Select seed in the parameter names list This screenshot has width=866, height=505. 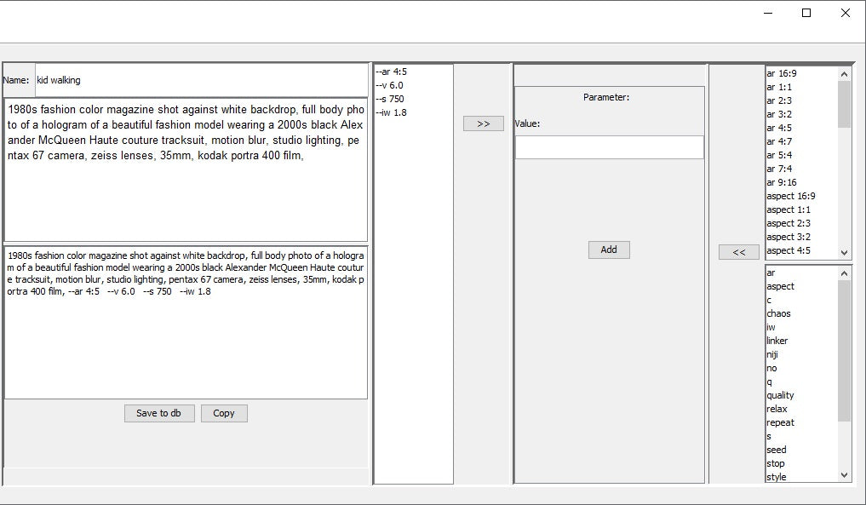click(x=776, y=450)
